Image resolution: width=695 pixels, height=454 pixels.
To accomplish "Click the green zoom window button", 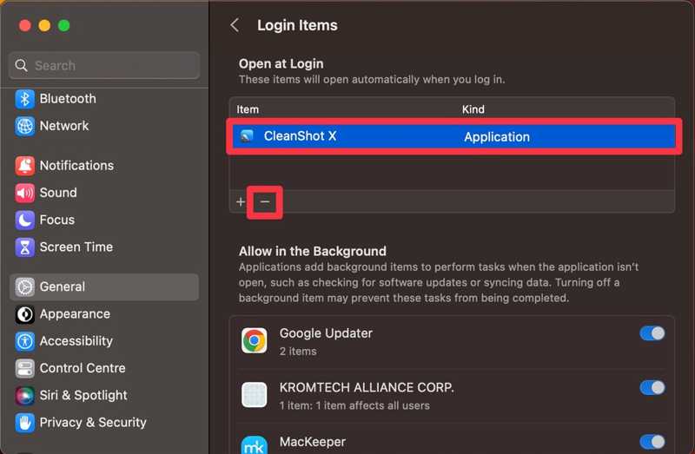I will (x=63, y=26).
